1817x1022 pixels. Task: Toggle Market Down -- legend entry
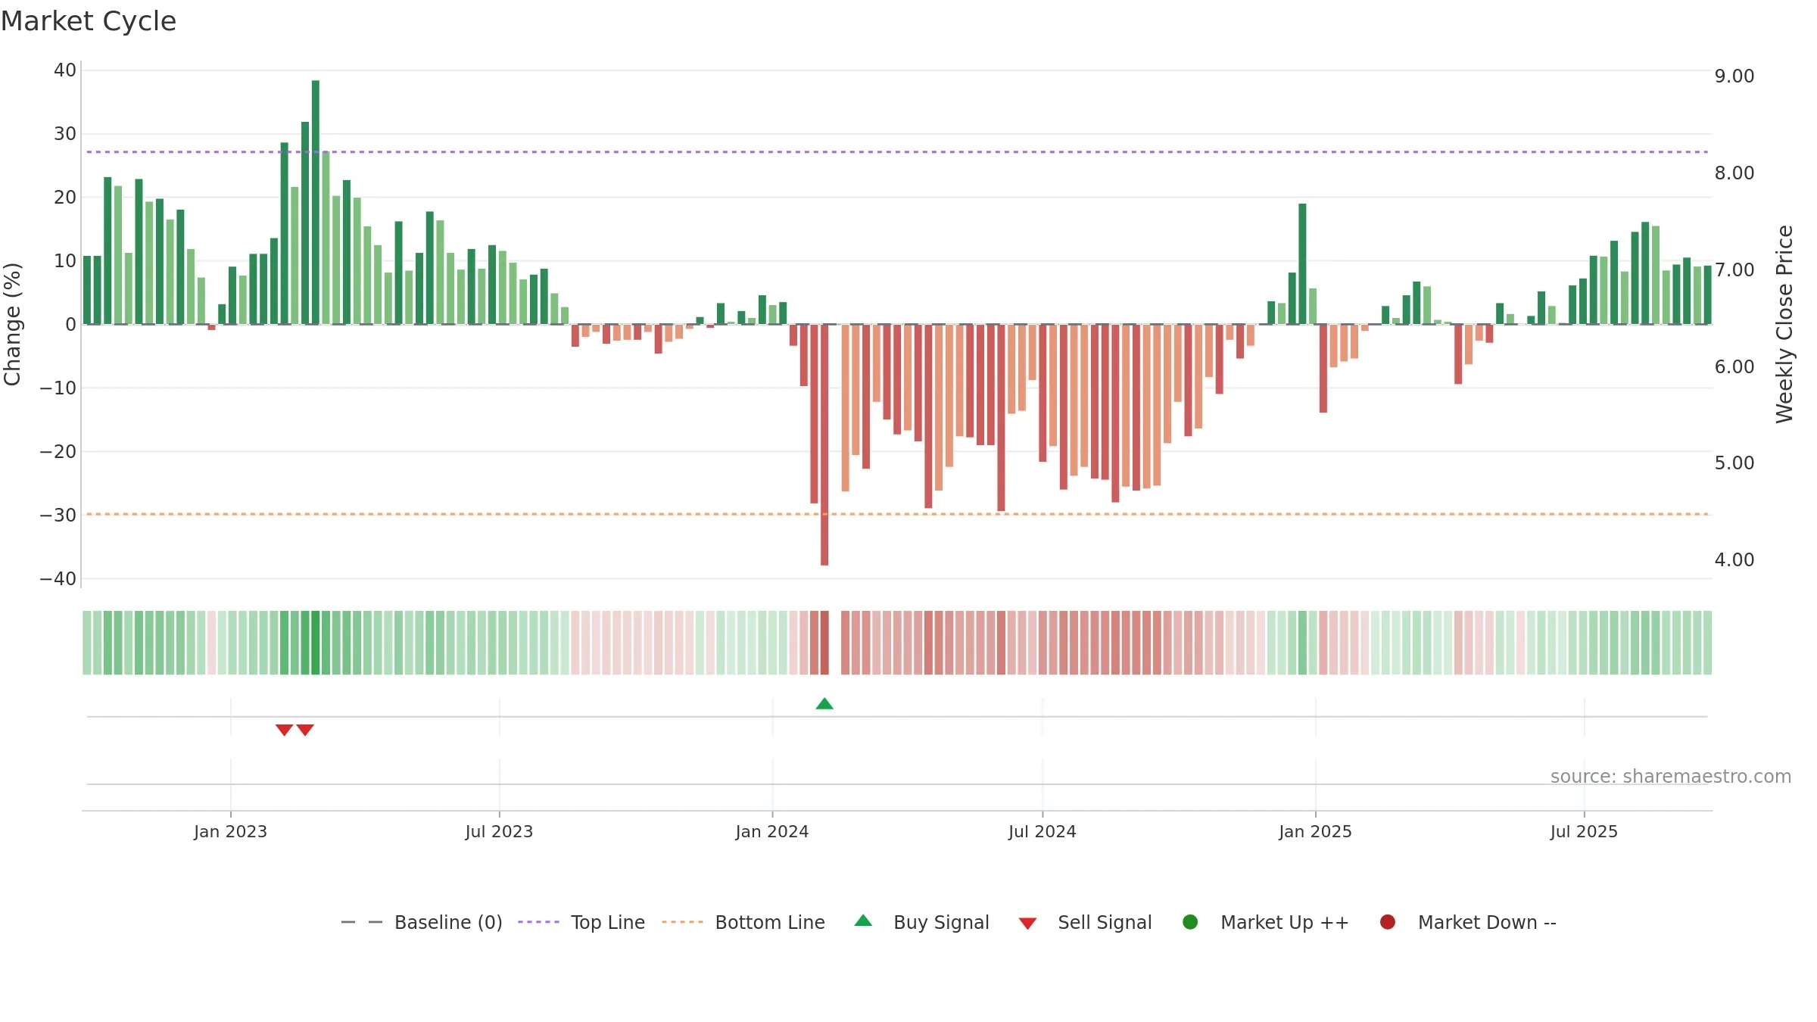[x=1468, y=922]
